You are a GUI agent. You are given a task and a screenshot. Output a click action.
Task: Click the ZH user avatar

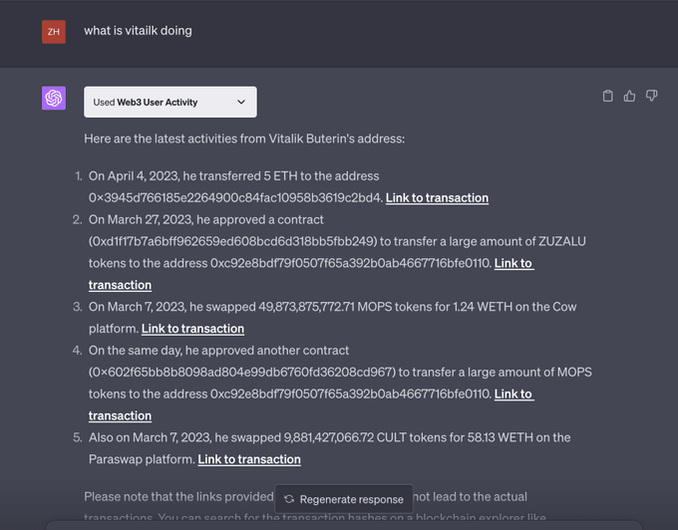(54, 32)
